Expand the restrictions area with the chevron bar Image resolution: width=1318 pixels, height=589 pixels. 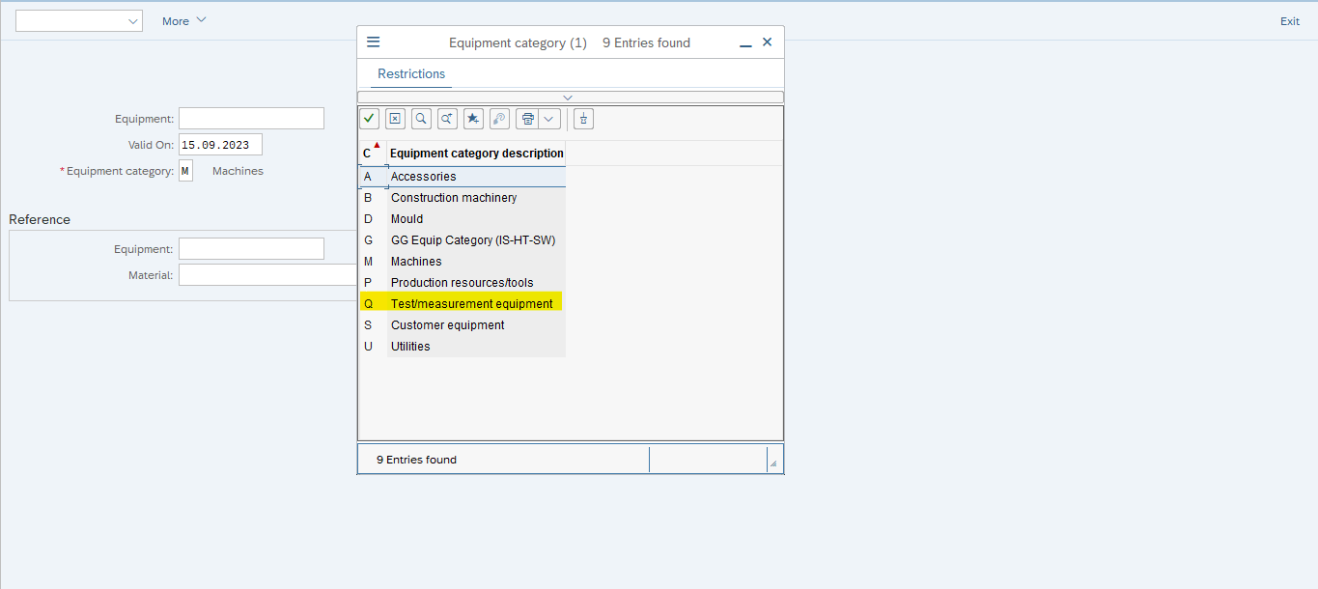coord(570,97)
